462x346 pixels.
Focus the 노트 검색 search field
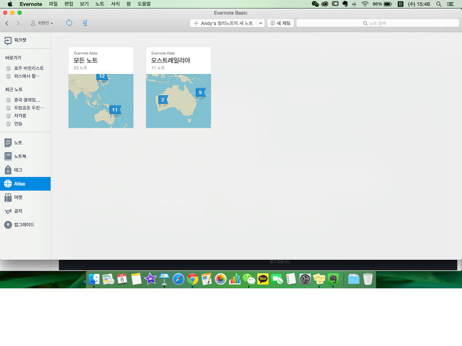click(378, 23)
